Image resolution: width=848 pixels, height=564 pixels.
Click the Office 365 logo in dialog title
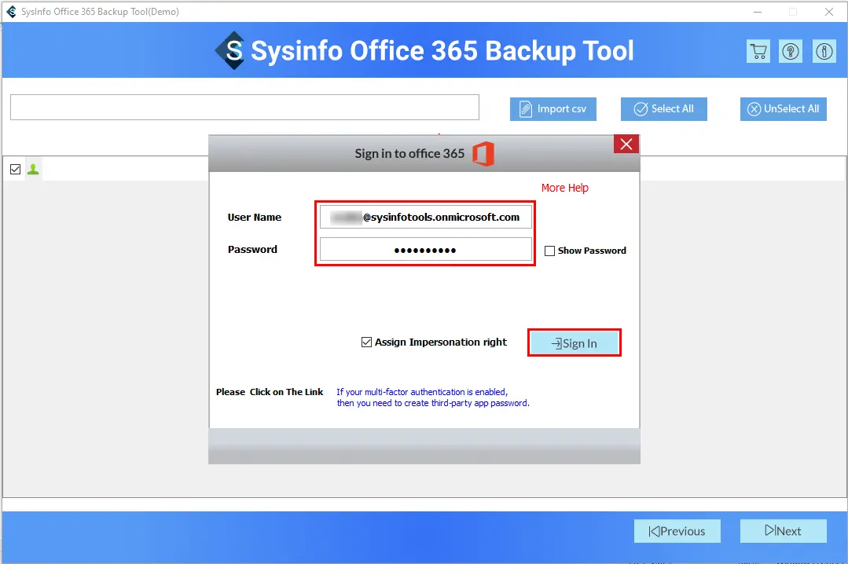click(x=483, y=154)
